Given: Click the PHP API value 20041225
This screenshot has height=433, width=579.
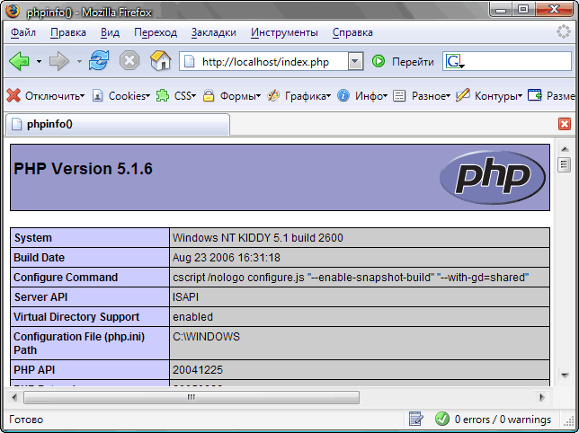Looking at the screenshot, I should point(198,369).
